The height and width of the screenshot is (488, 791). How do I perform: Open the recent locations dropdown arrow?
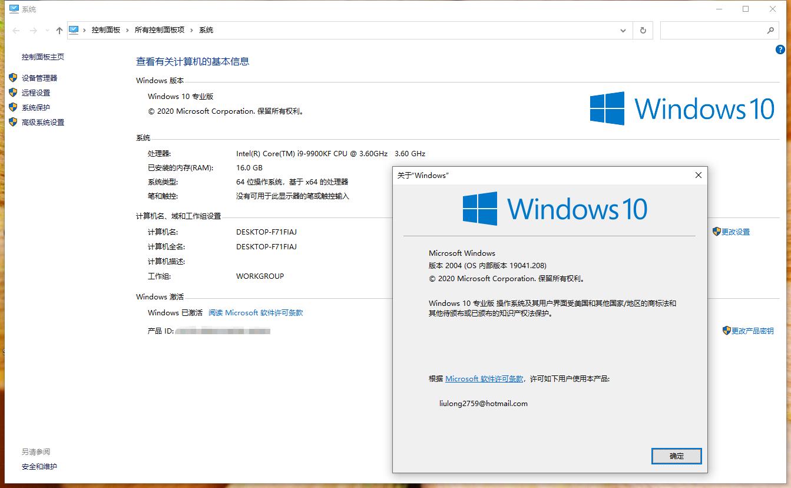pyautogui.click(x=47, y=30)
